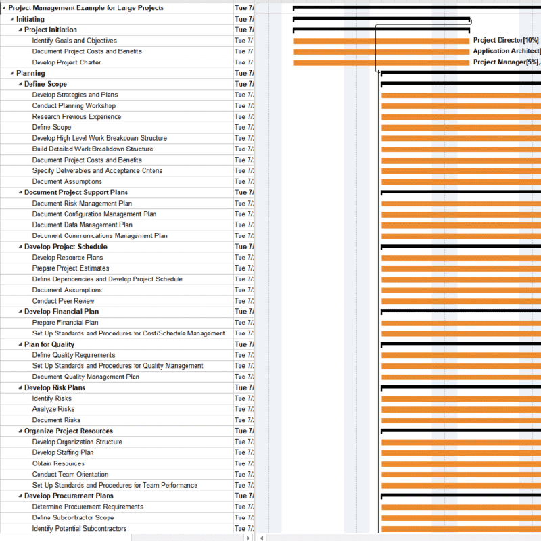Image resolution: width=541 pixels, height=541 pixels.
Task: Select the Prepare Project Estimates task
Action: pos(70,268)
